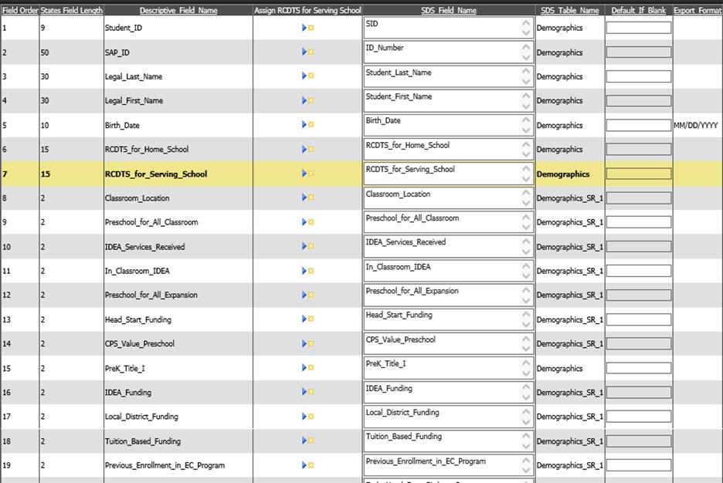Click the assign icon for the SAP_ID row
The image size is (723, 483).
point(307,52)
